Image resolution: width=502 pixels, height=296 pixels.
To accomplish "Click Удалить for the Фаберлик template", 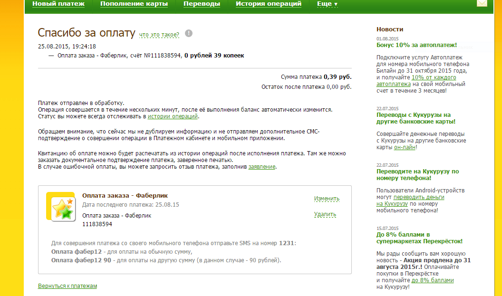I will tap(325, 214).
